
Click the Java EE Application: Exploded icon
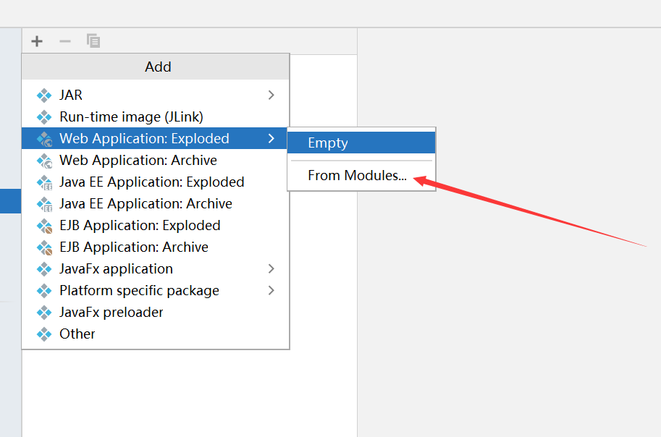[x=44, y=182]
